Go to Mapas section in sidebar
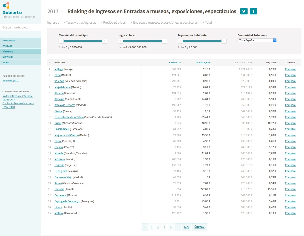Screen dimensions: 304x236 coord(6,62)
